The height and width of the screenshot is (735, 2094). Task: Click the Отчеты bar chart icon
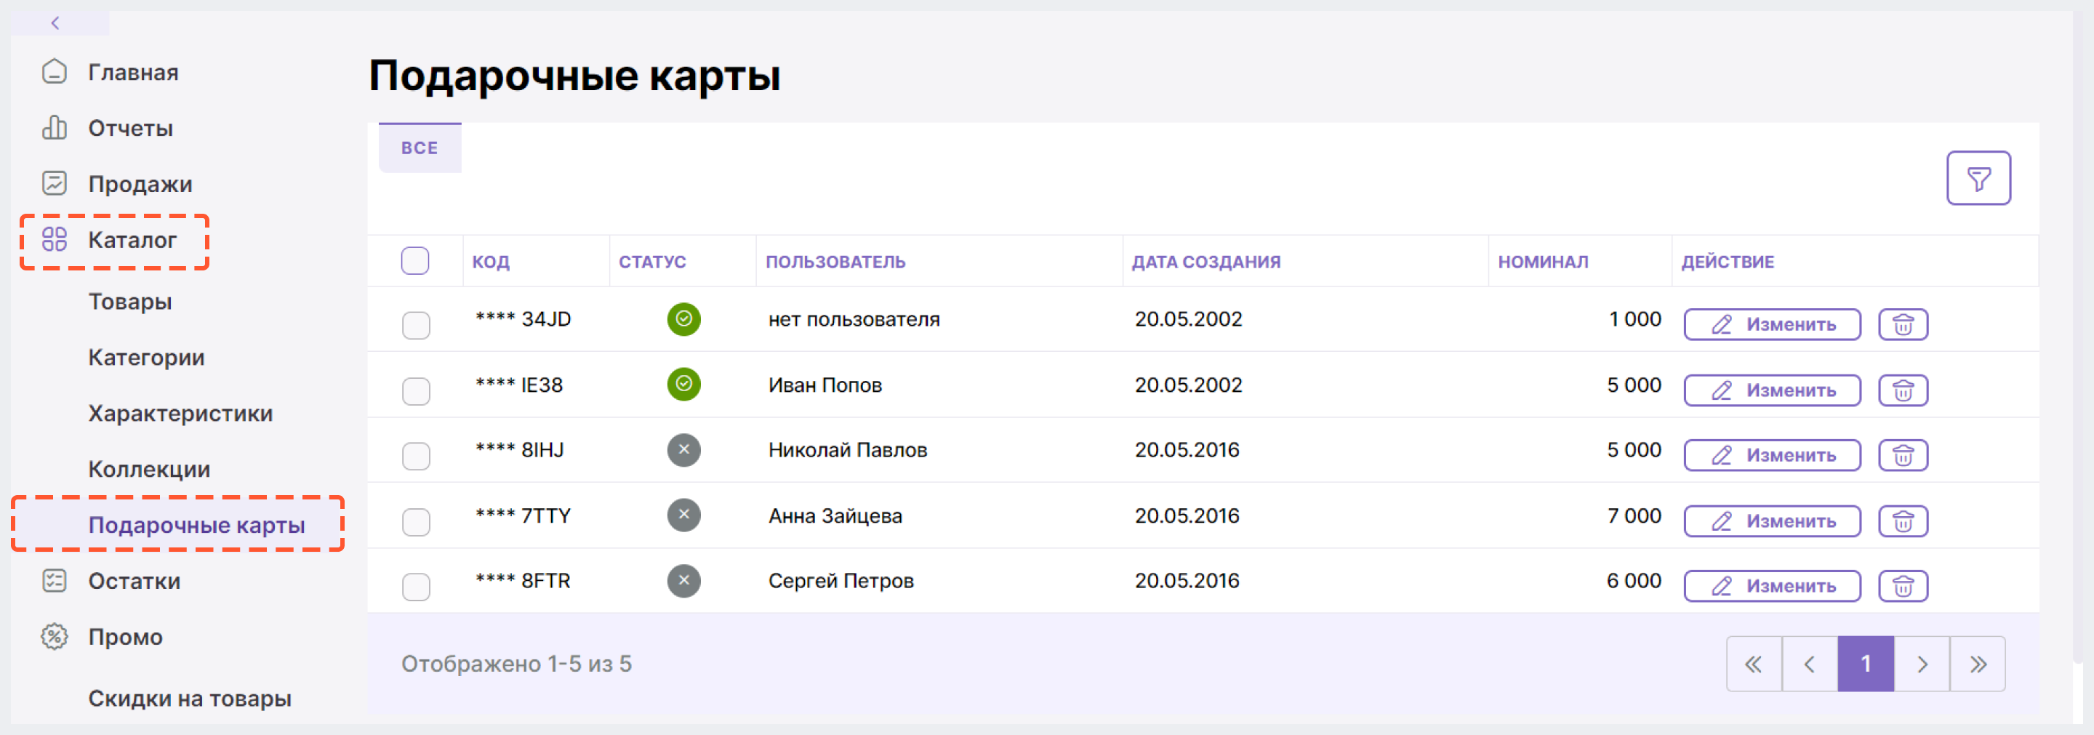55,128
